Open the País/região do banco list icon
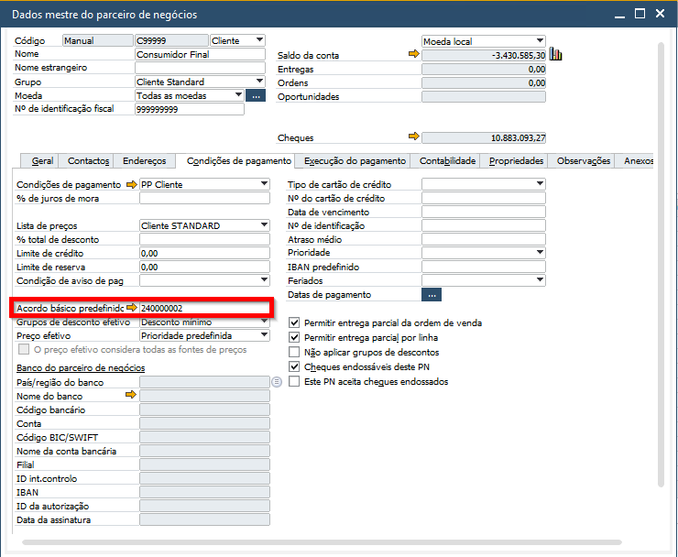Screen dimensions: 678x557 coord(277,382)
